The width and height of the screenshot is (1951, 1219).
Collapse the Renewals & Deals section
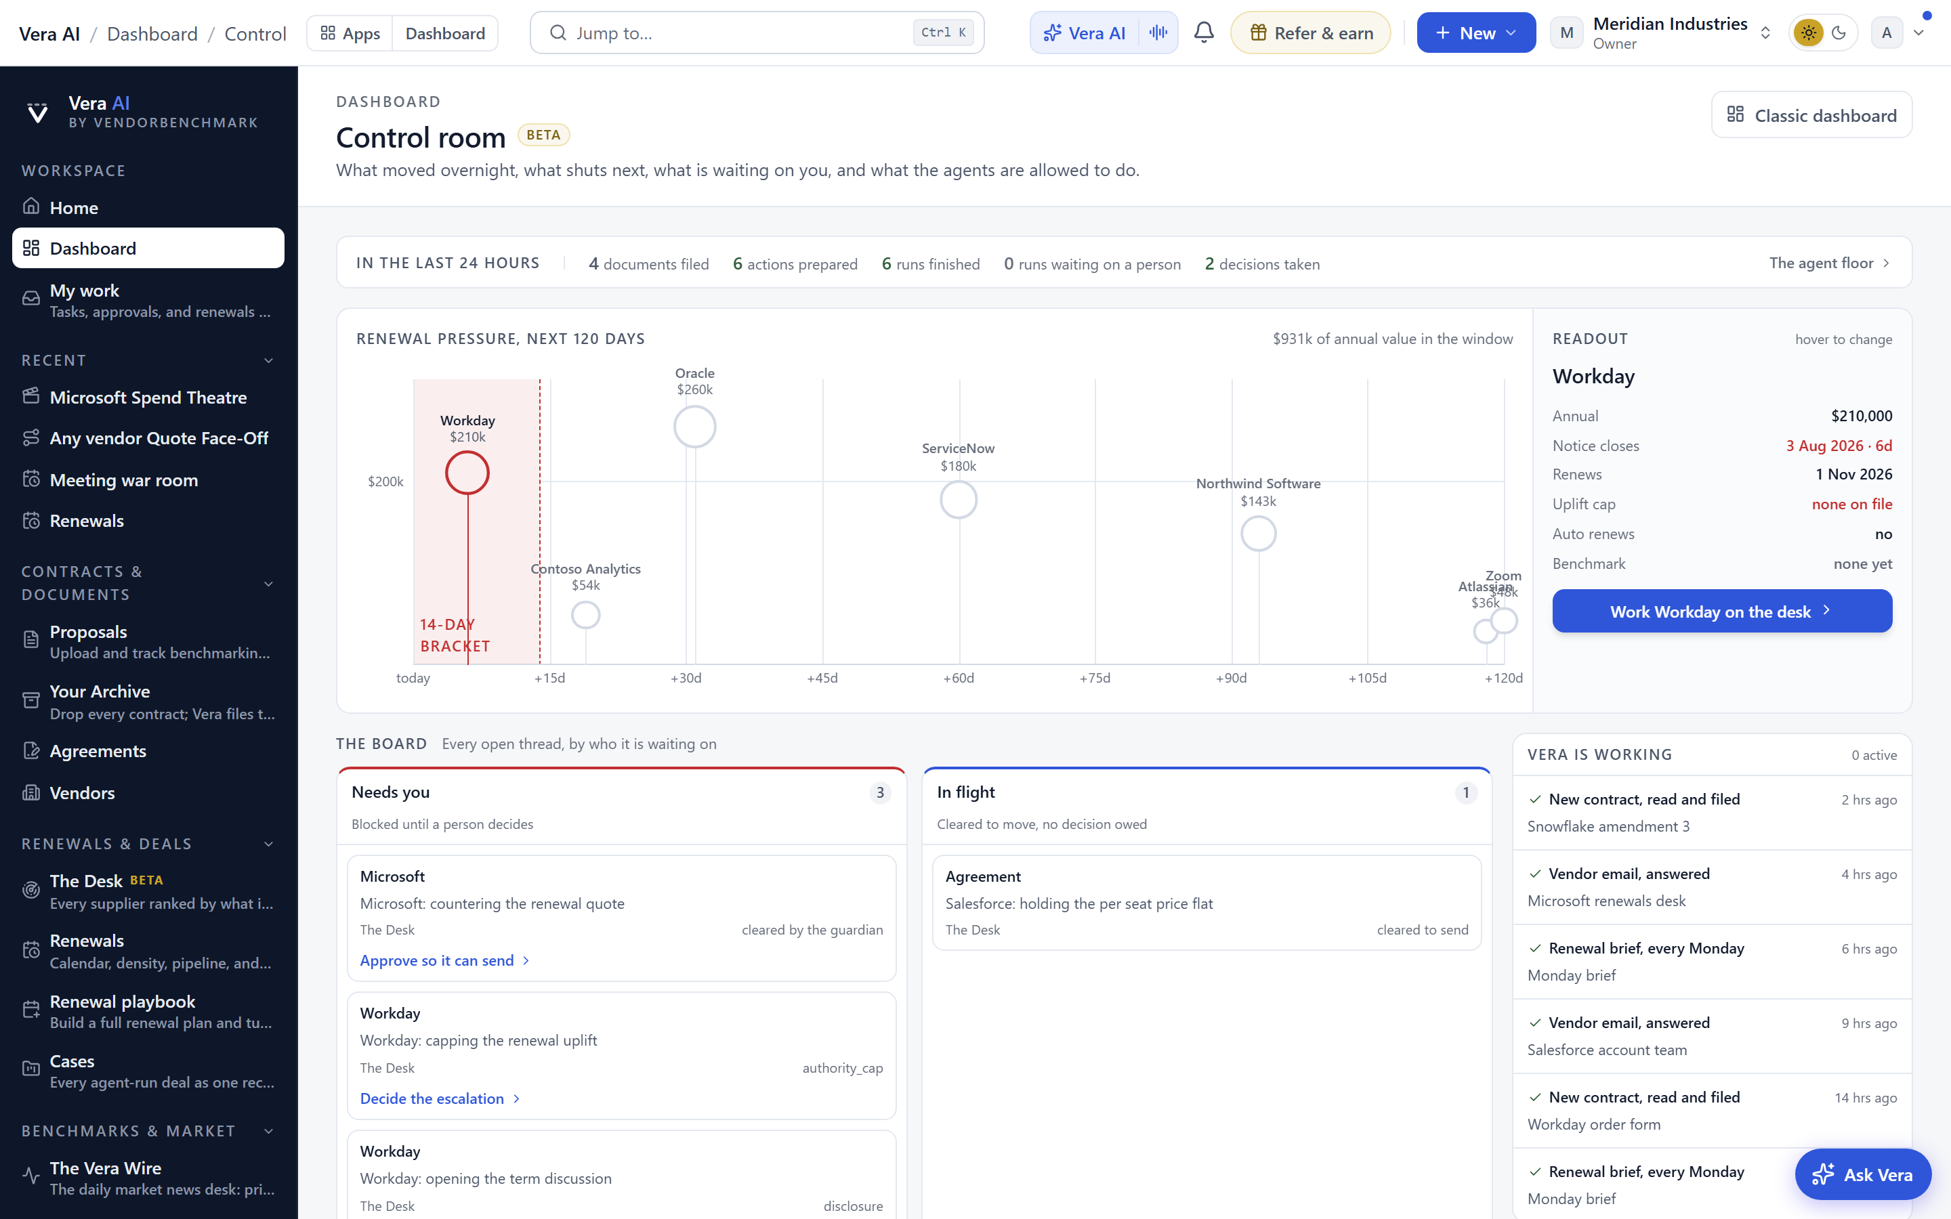coord(268,844)
